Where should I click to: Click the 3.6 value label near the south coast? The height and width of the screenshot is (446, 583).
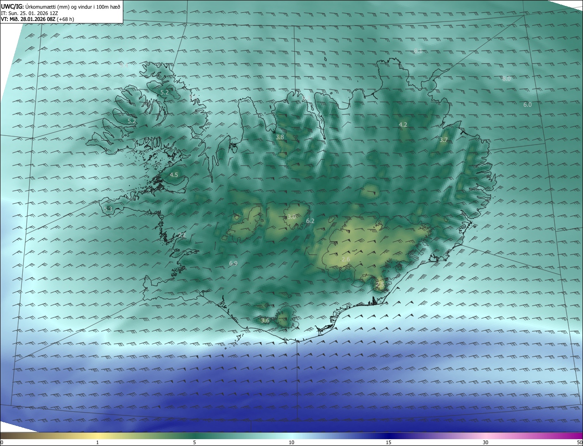(x=265, y=321)
